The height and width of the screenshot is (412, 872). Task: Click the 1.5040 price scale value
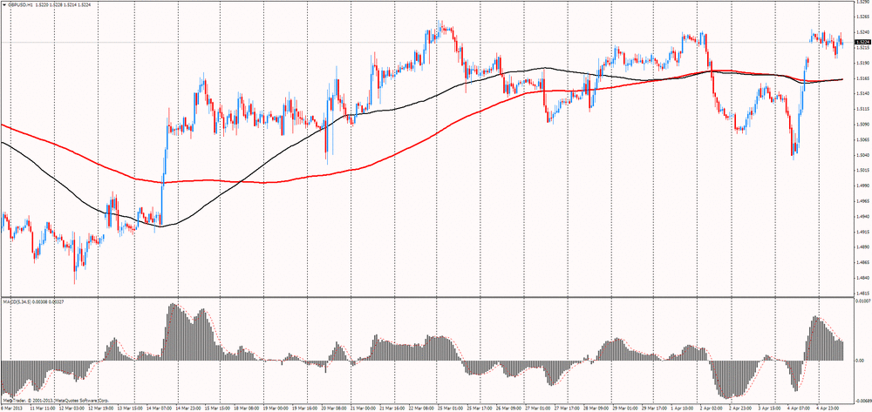pyautogui.click(x=862, y=155)
